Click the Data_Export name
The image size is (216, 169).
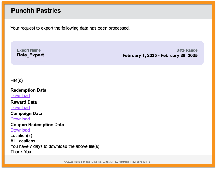tap(30, 55)
